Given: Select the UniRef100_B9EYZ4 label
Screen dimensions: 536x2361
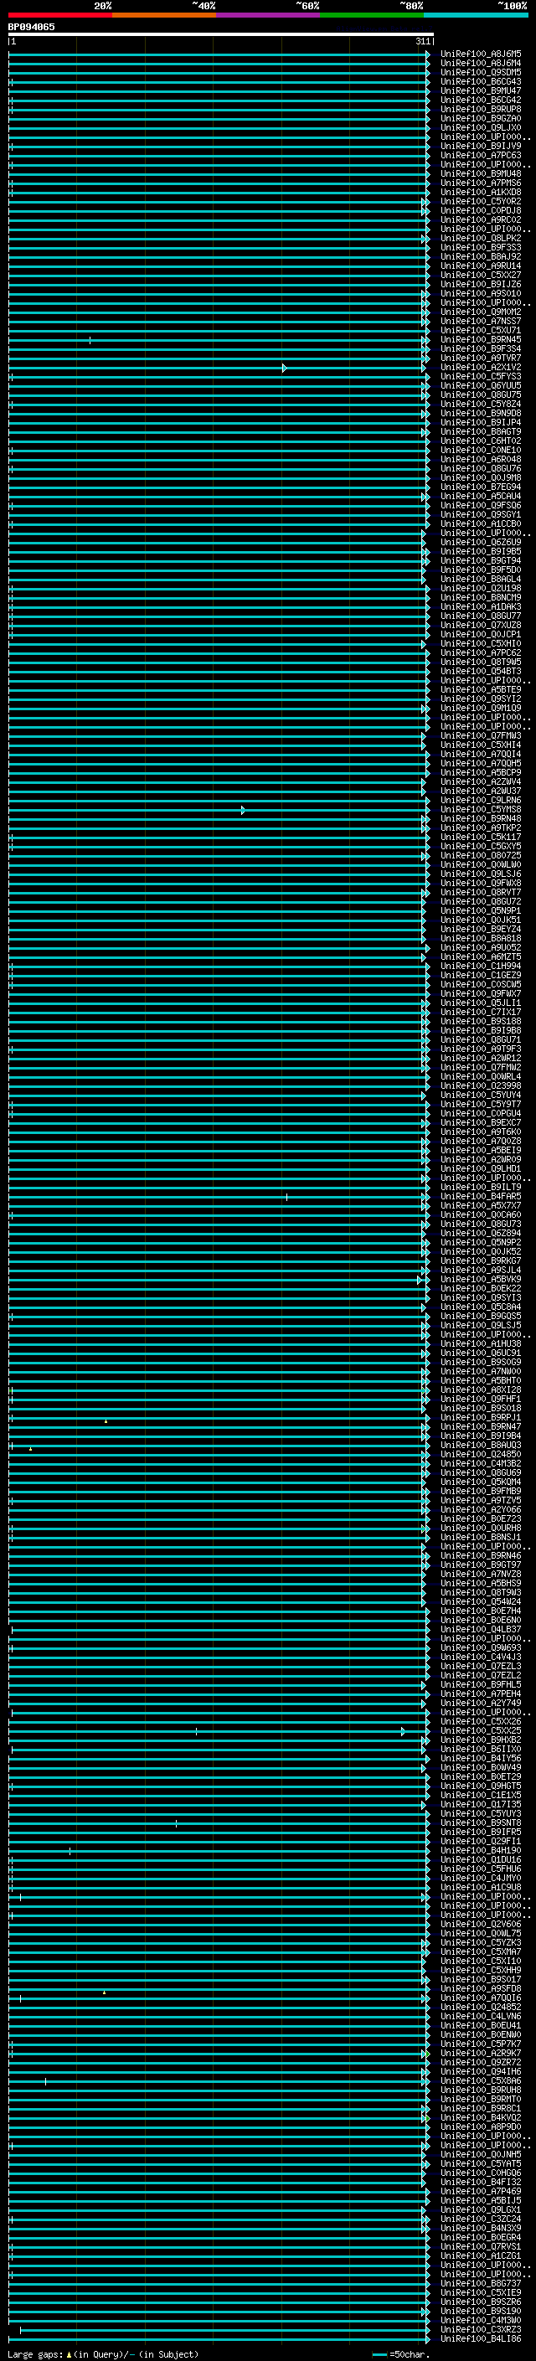Looking at the screenshot, I should tap(481, 930).
